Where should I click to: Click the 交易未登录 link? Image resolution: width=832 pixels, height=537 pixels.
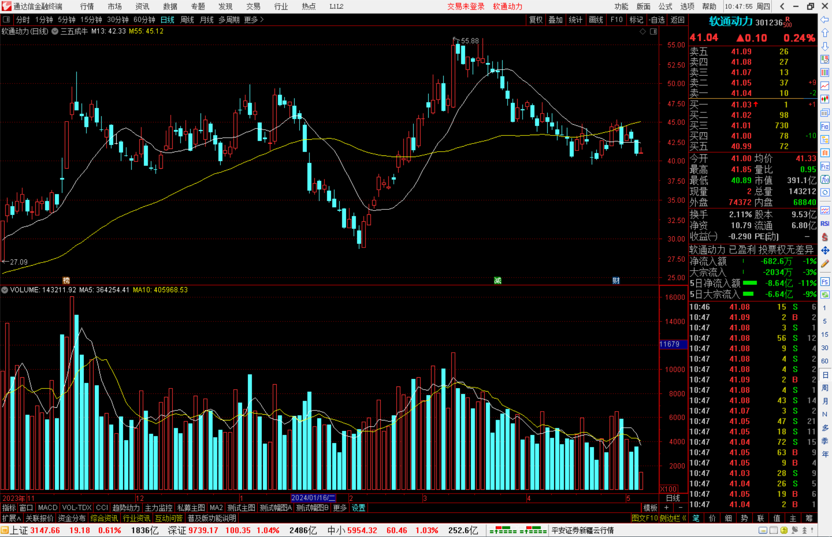point(466,7)
